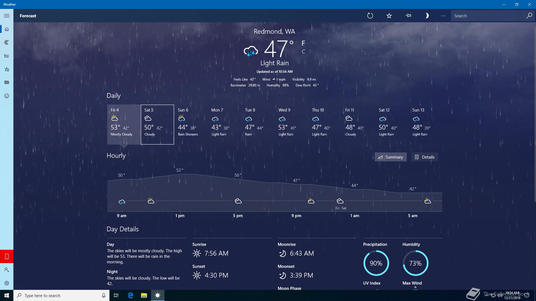Click the large light rain condition icon
Screen dimensions: 536x301
pyautogui.click(x=251, y=51)
